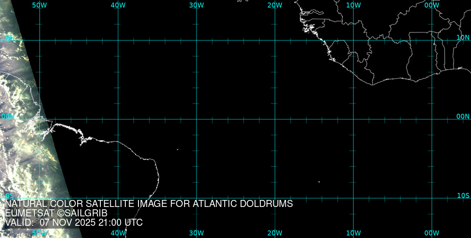Click the equator and 10W grid intersection
This screenshot has width=471, height=238.
coord(353,119)
